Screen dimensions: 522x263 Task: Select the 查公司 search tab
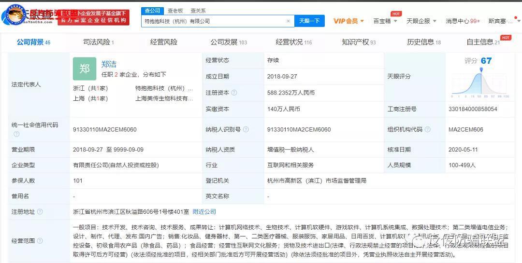(x=152, y=11)
